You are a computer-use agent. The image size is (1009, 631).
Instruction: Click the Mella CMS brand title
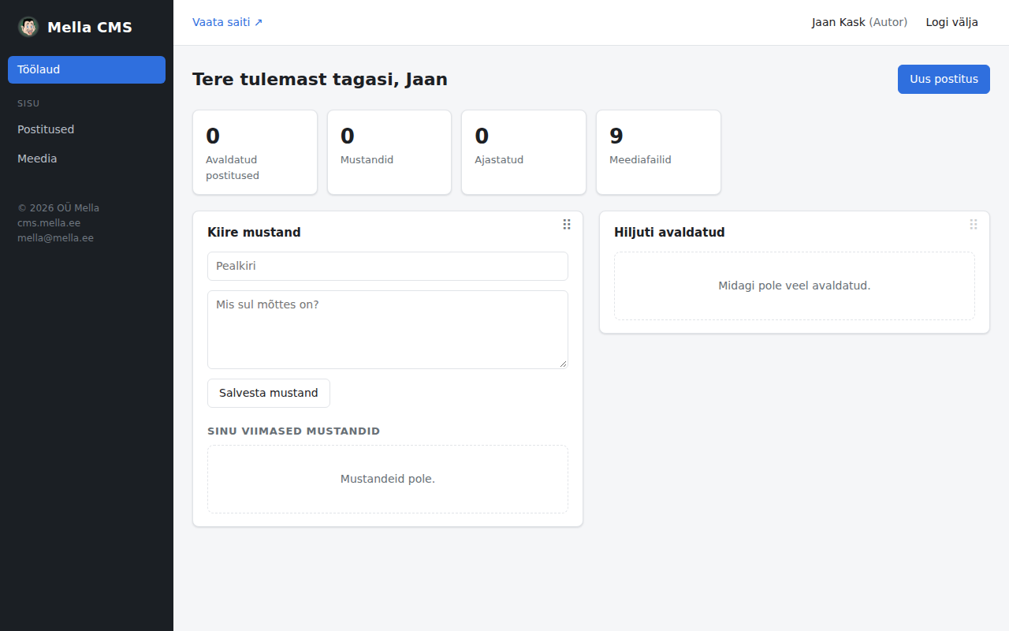tap(90, 28)
